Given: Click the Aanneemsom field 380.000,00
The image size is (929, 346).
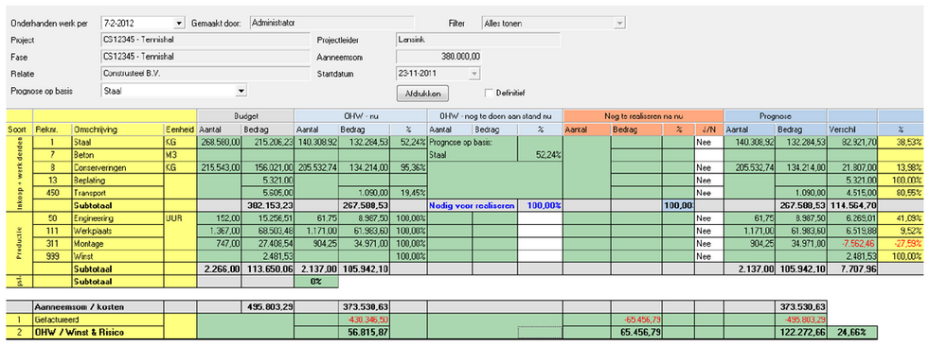Looking at the screenshot, I should 438,57.
